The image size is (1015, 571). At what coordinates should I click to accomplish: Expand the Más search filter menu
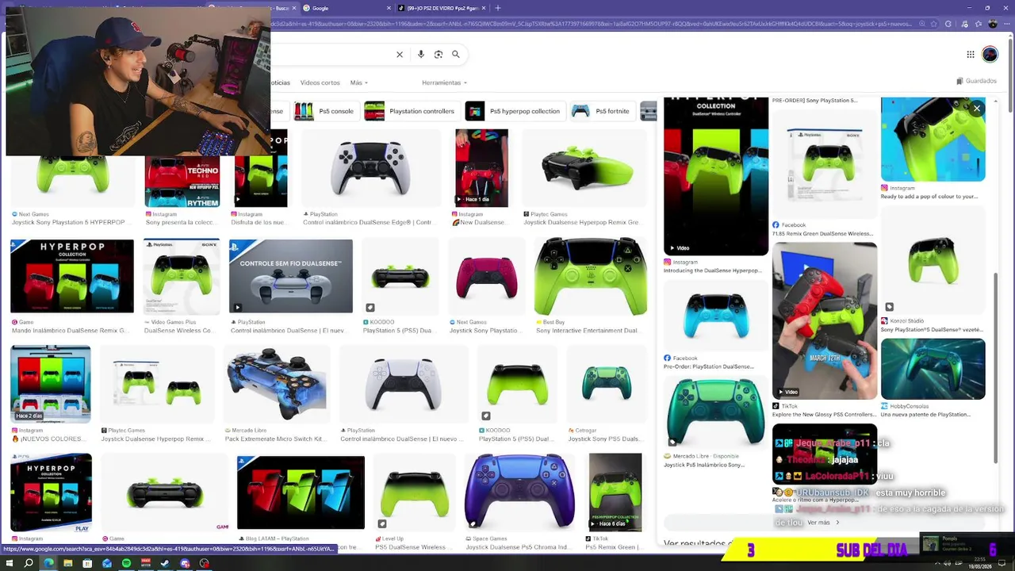pyautogui.click(x=358, y=82)
